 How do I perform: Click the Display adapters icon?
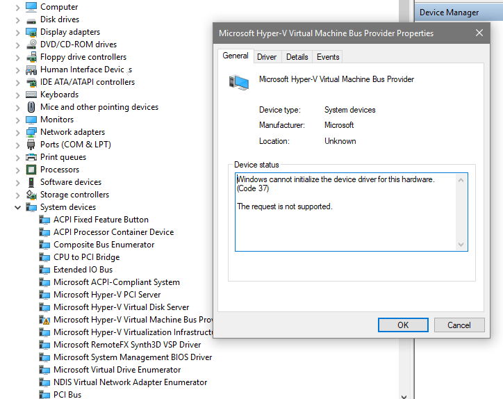(x=31, y=32)
